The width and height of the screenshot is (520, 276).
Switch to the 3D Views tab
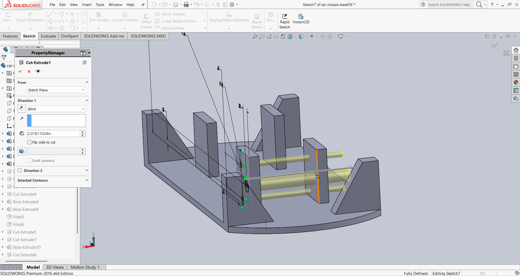[55, 267]
